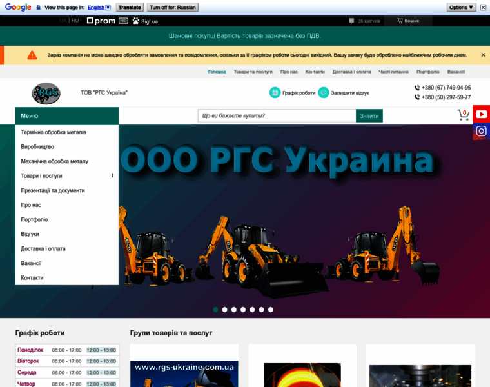Click the orange warning triangle icon
Screen dimensions: 490x387
pos(32,55)
